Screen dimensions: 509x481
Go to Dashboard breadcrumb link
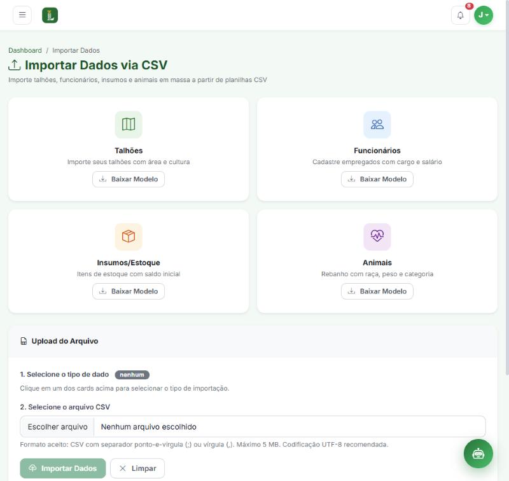(25, 50)
